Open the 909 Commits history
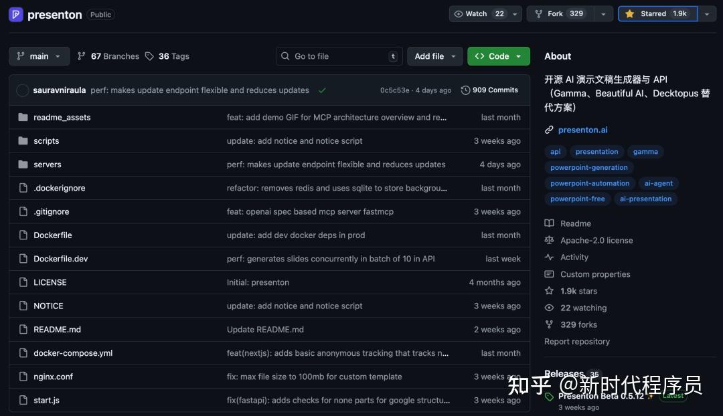 pos(489,90)
